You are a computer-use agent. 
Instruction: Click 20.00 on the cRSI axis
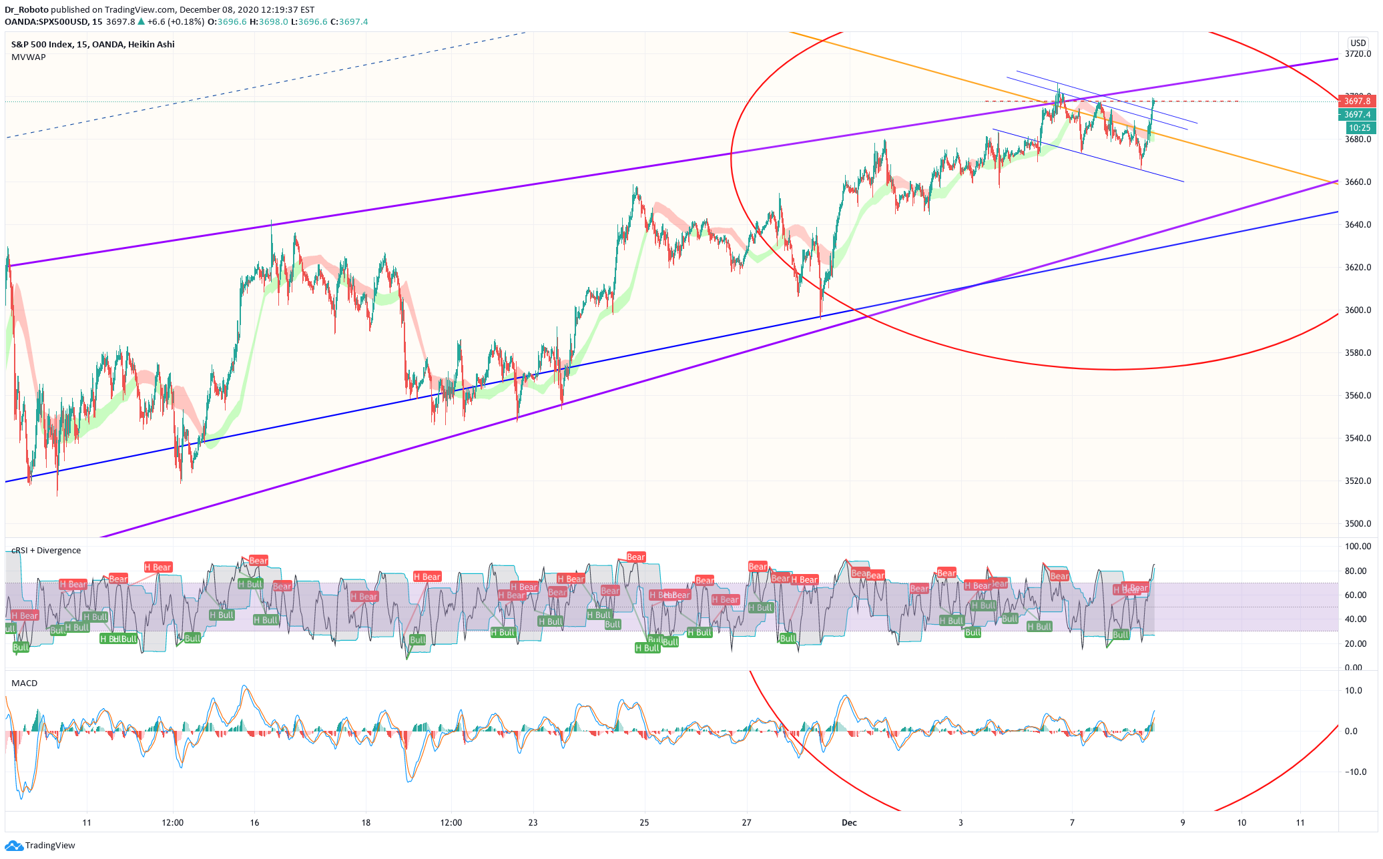tap(1355, 644)
